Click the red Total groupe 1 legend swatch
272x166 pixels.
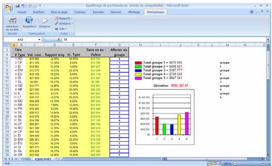point(138,63)
